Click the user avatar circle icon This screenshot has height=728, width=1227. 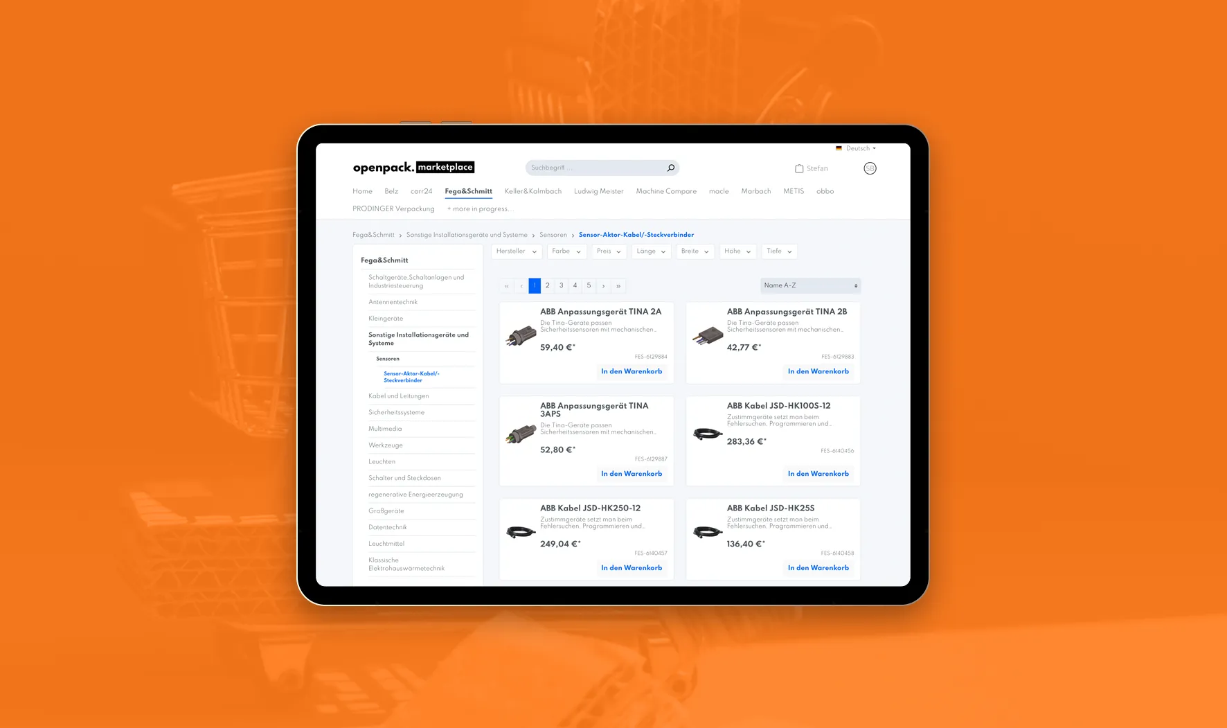870,168
